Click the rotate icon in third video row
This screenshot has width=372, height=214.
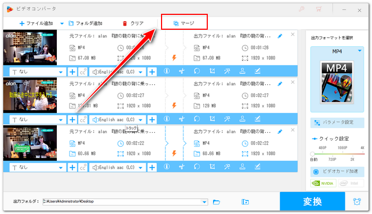coord(197,167)
